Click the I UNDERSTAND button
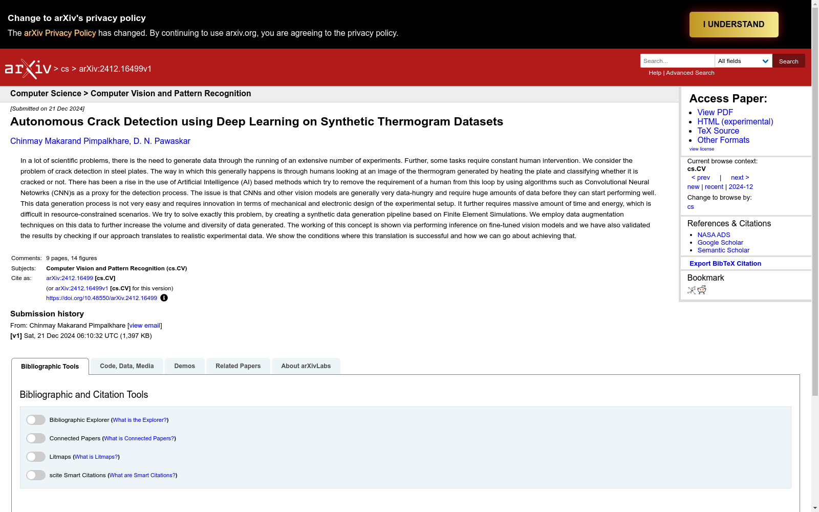Screen dimensions: 819x512 coord(734,25)
